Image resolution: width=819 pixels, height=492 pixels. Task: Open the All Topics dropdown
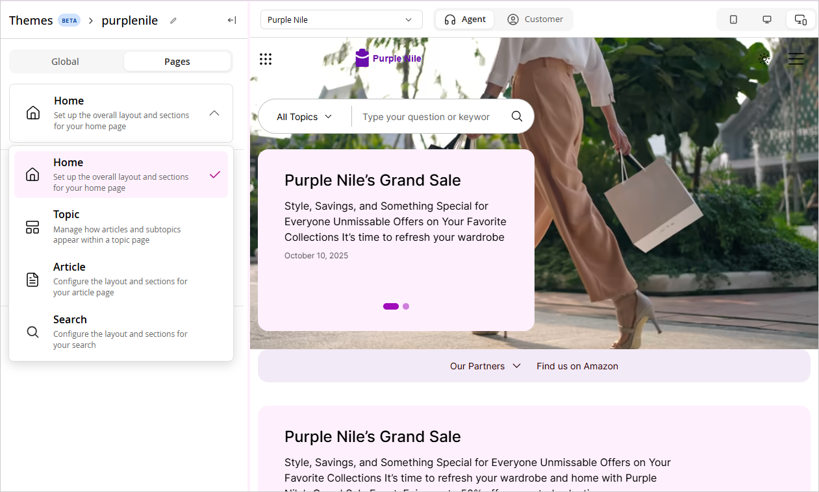pyautogui.click(x=304, y=116)
